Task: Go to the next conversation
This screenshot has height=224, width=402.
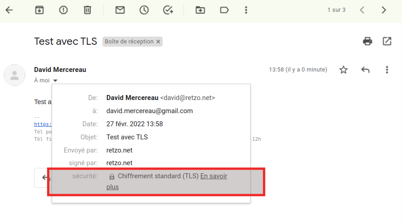Action: (384, 10)
